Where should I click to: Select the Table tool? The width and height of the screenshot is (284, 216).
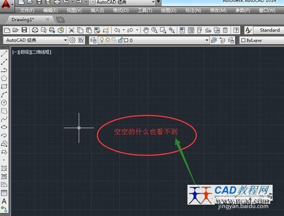tap(4, 193)
